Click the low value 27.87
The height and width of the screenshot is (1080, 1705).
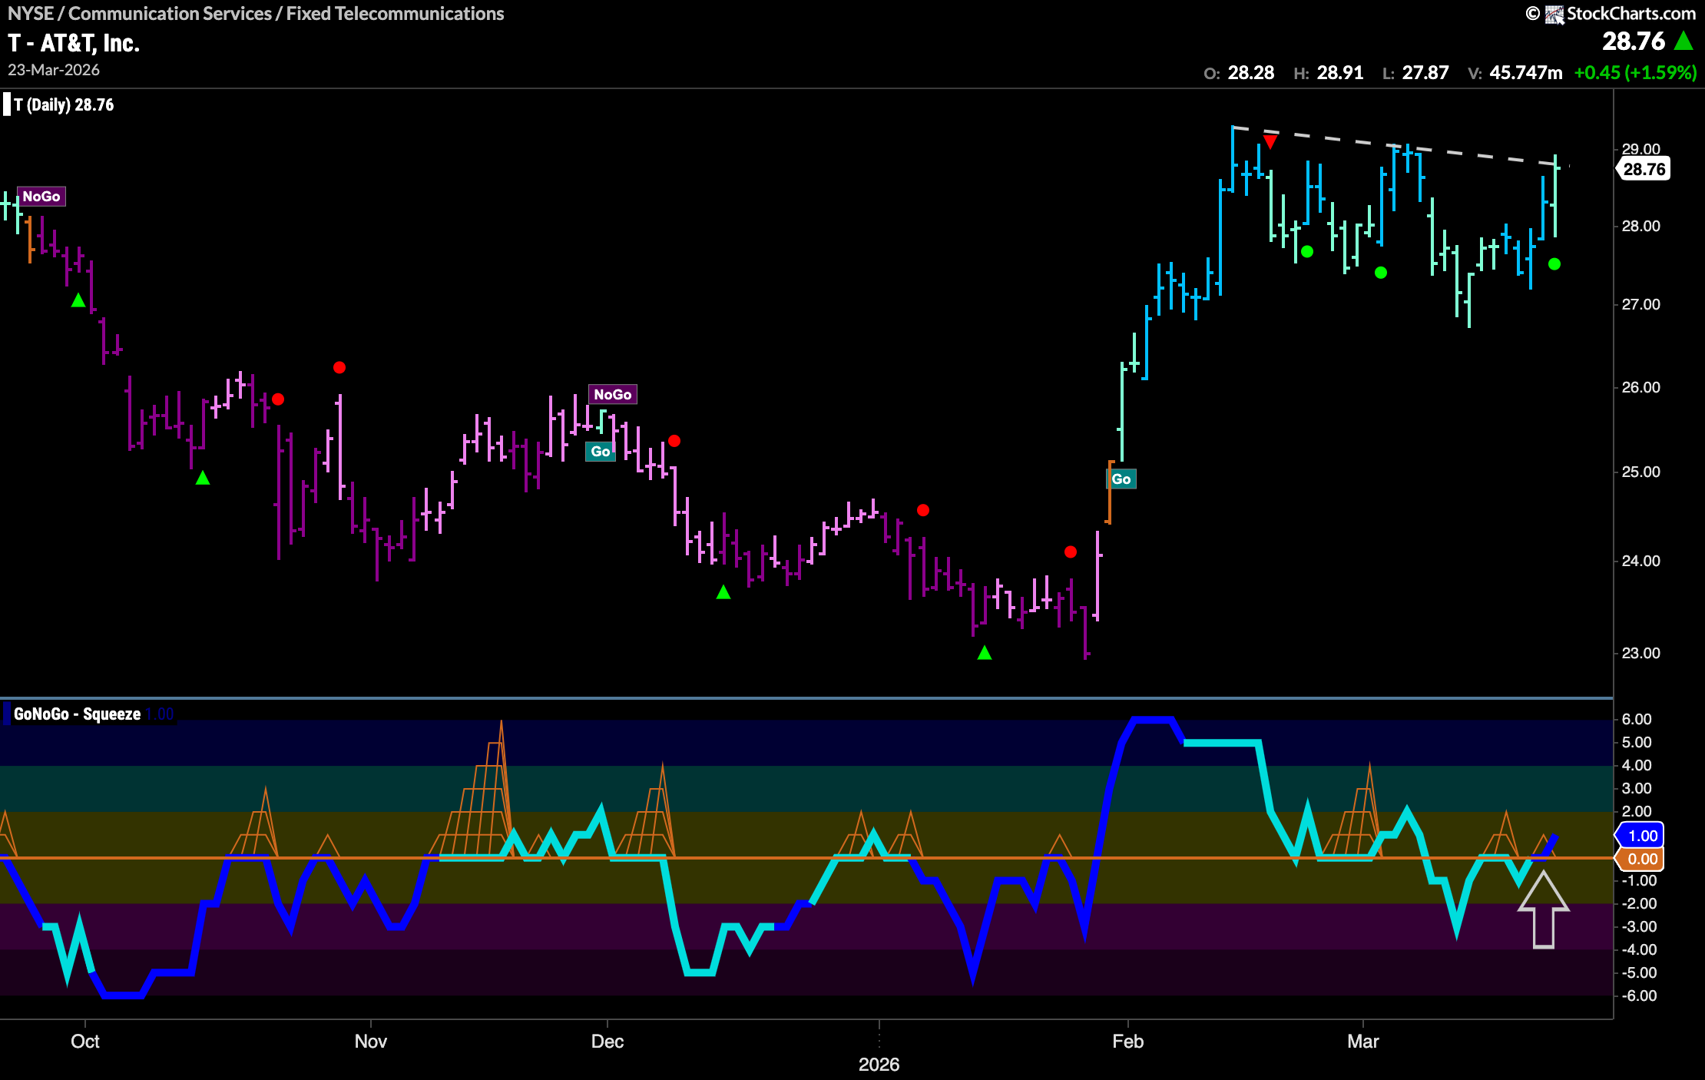pos(1425,73)
